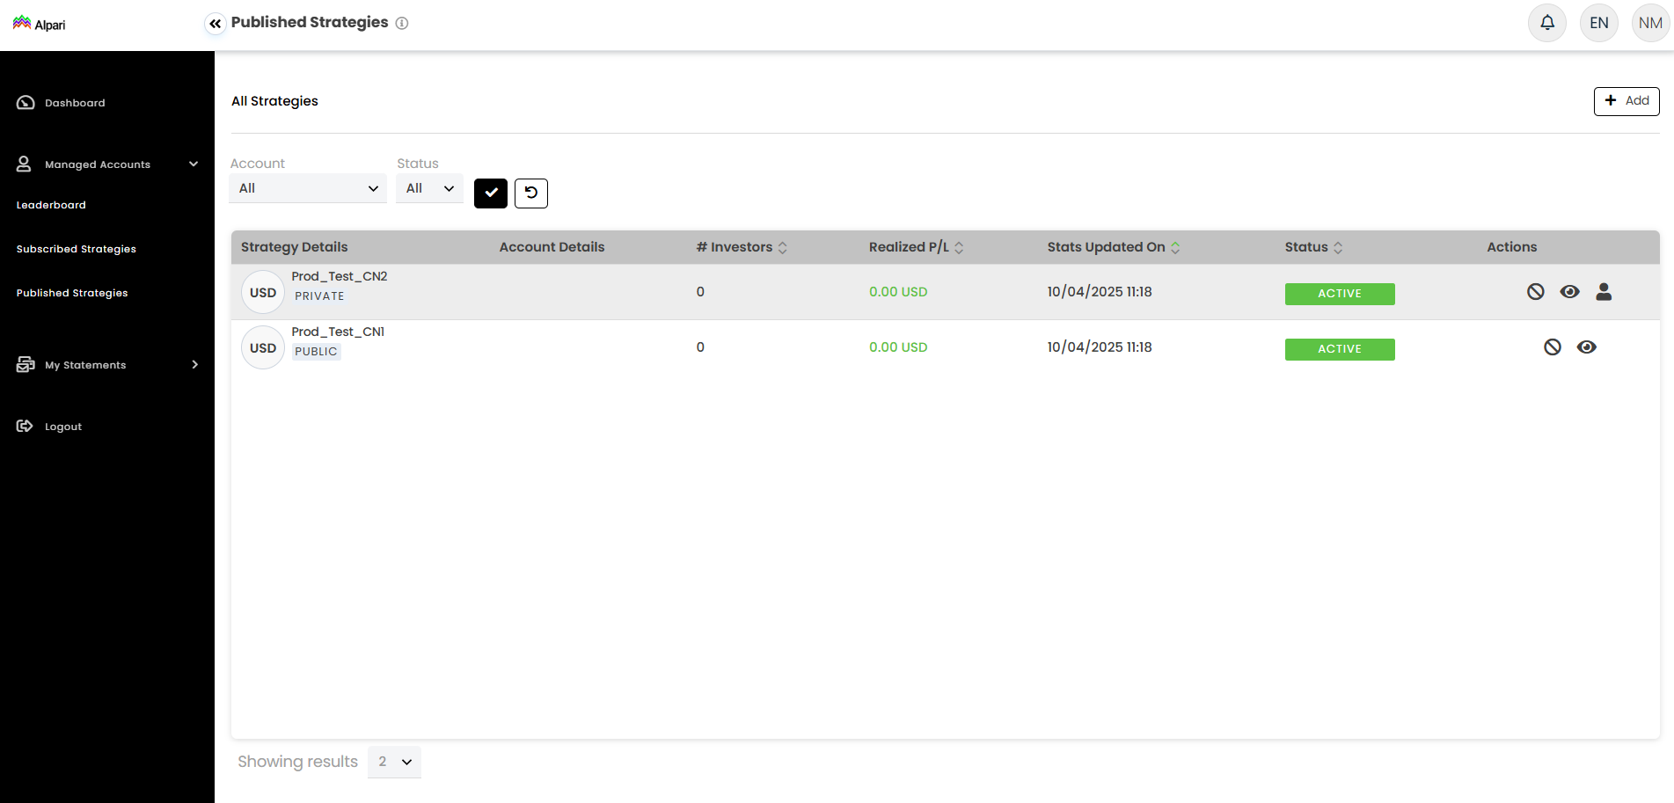This screenshot has height=803, width=1674.
Task: Click the USD badge of Prod_Test_CN1
Action: click(263, 348)
